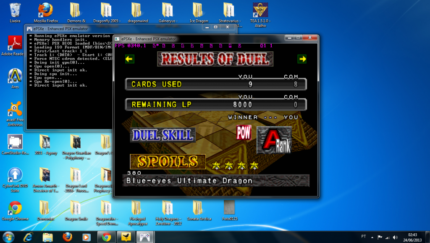The width and height of the screenshot is (430, 243).
Task: Click the 'Direct input init ok.' last console line
Action: pyautogui.click(x=58, y=85)
